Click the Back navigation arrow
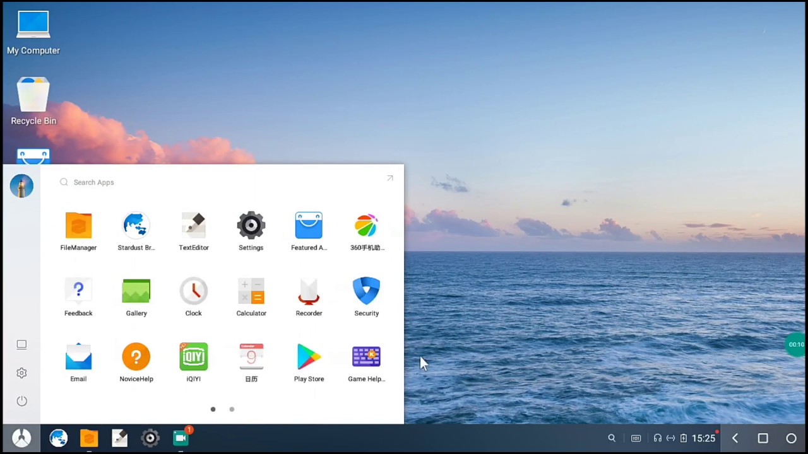Screen dimensions: 808x454 click(735, 438)
